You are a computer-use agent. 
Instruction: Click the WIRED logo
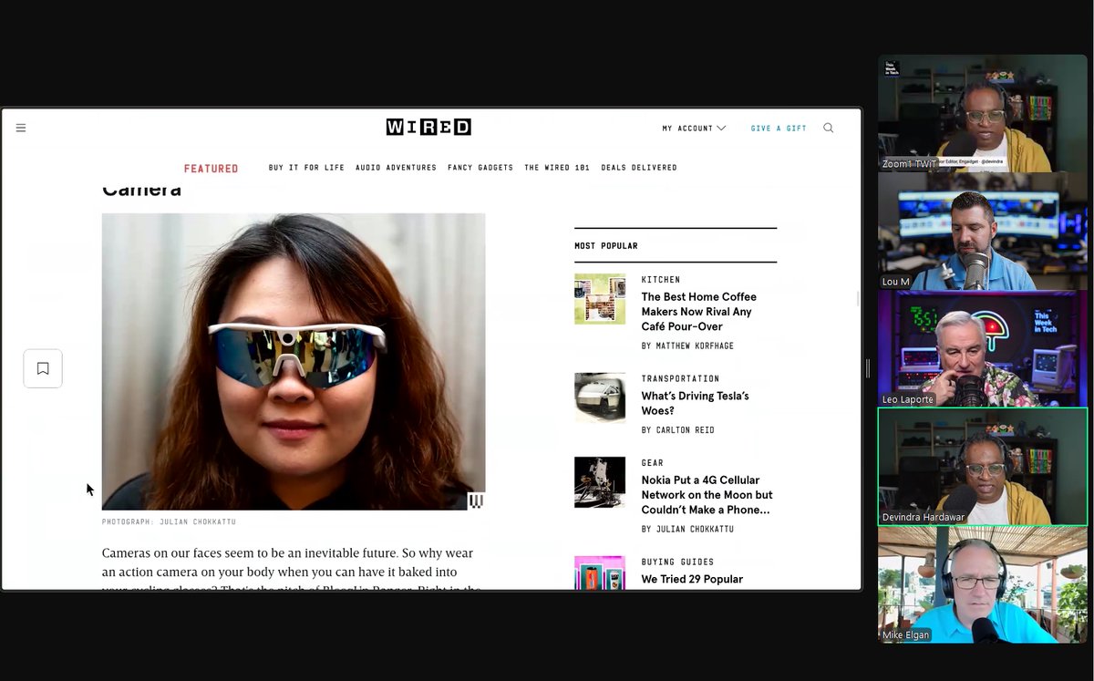coord(428,127)
